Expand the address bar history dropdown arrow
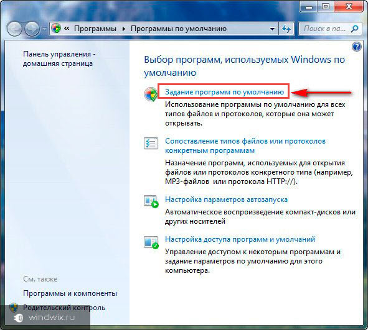 (x=272, y=29)
